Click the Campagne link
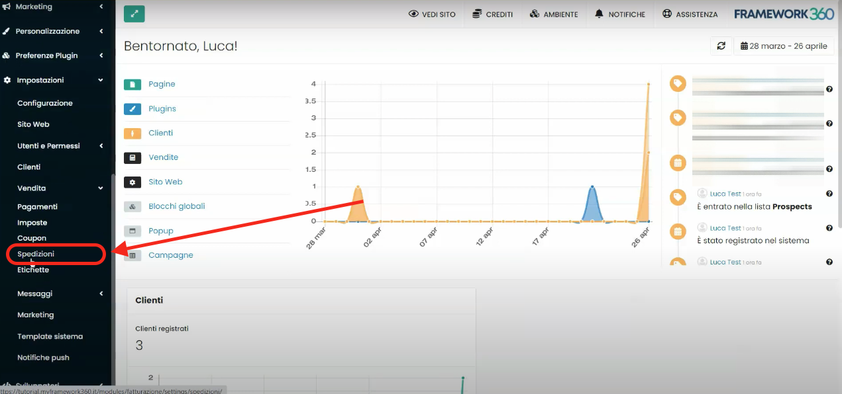The width and height of the screenshot is (842, 394). (x=171, y=256)
